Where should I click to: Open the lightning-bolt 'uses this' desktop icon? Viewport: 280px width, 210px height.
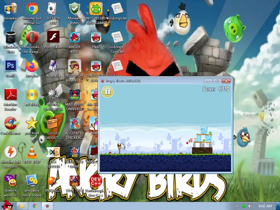click(11, 152)
